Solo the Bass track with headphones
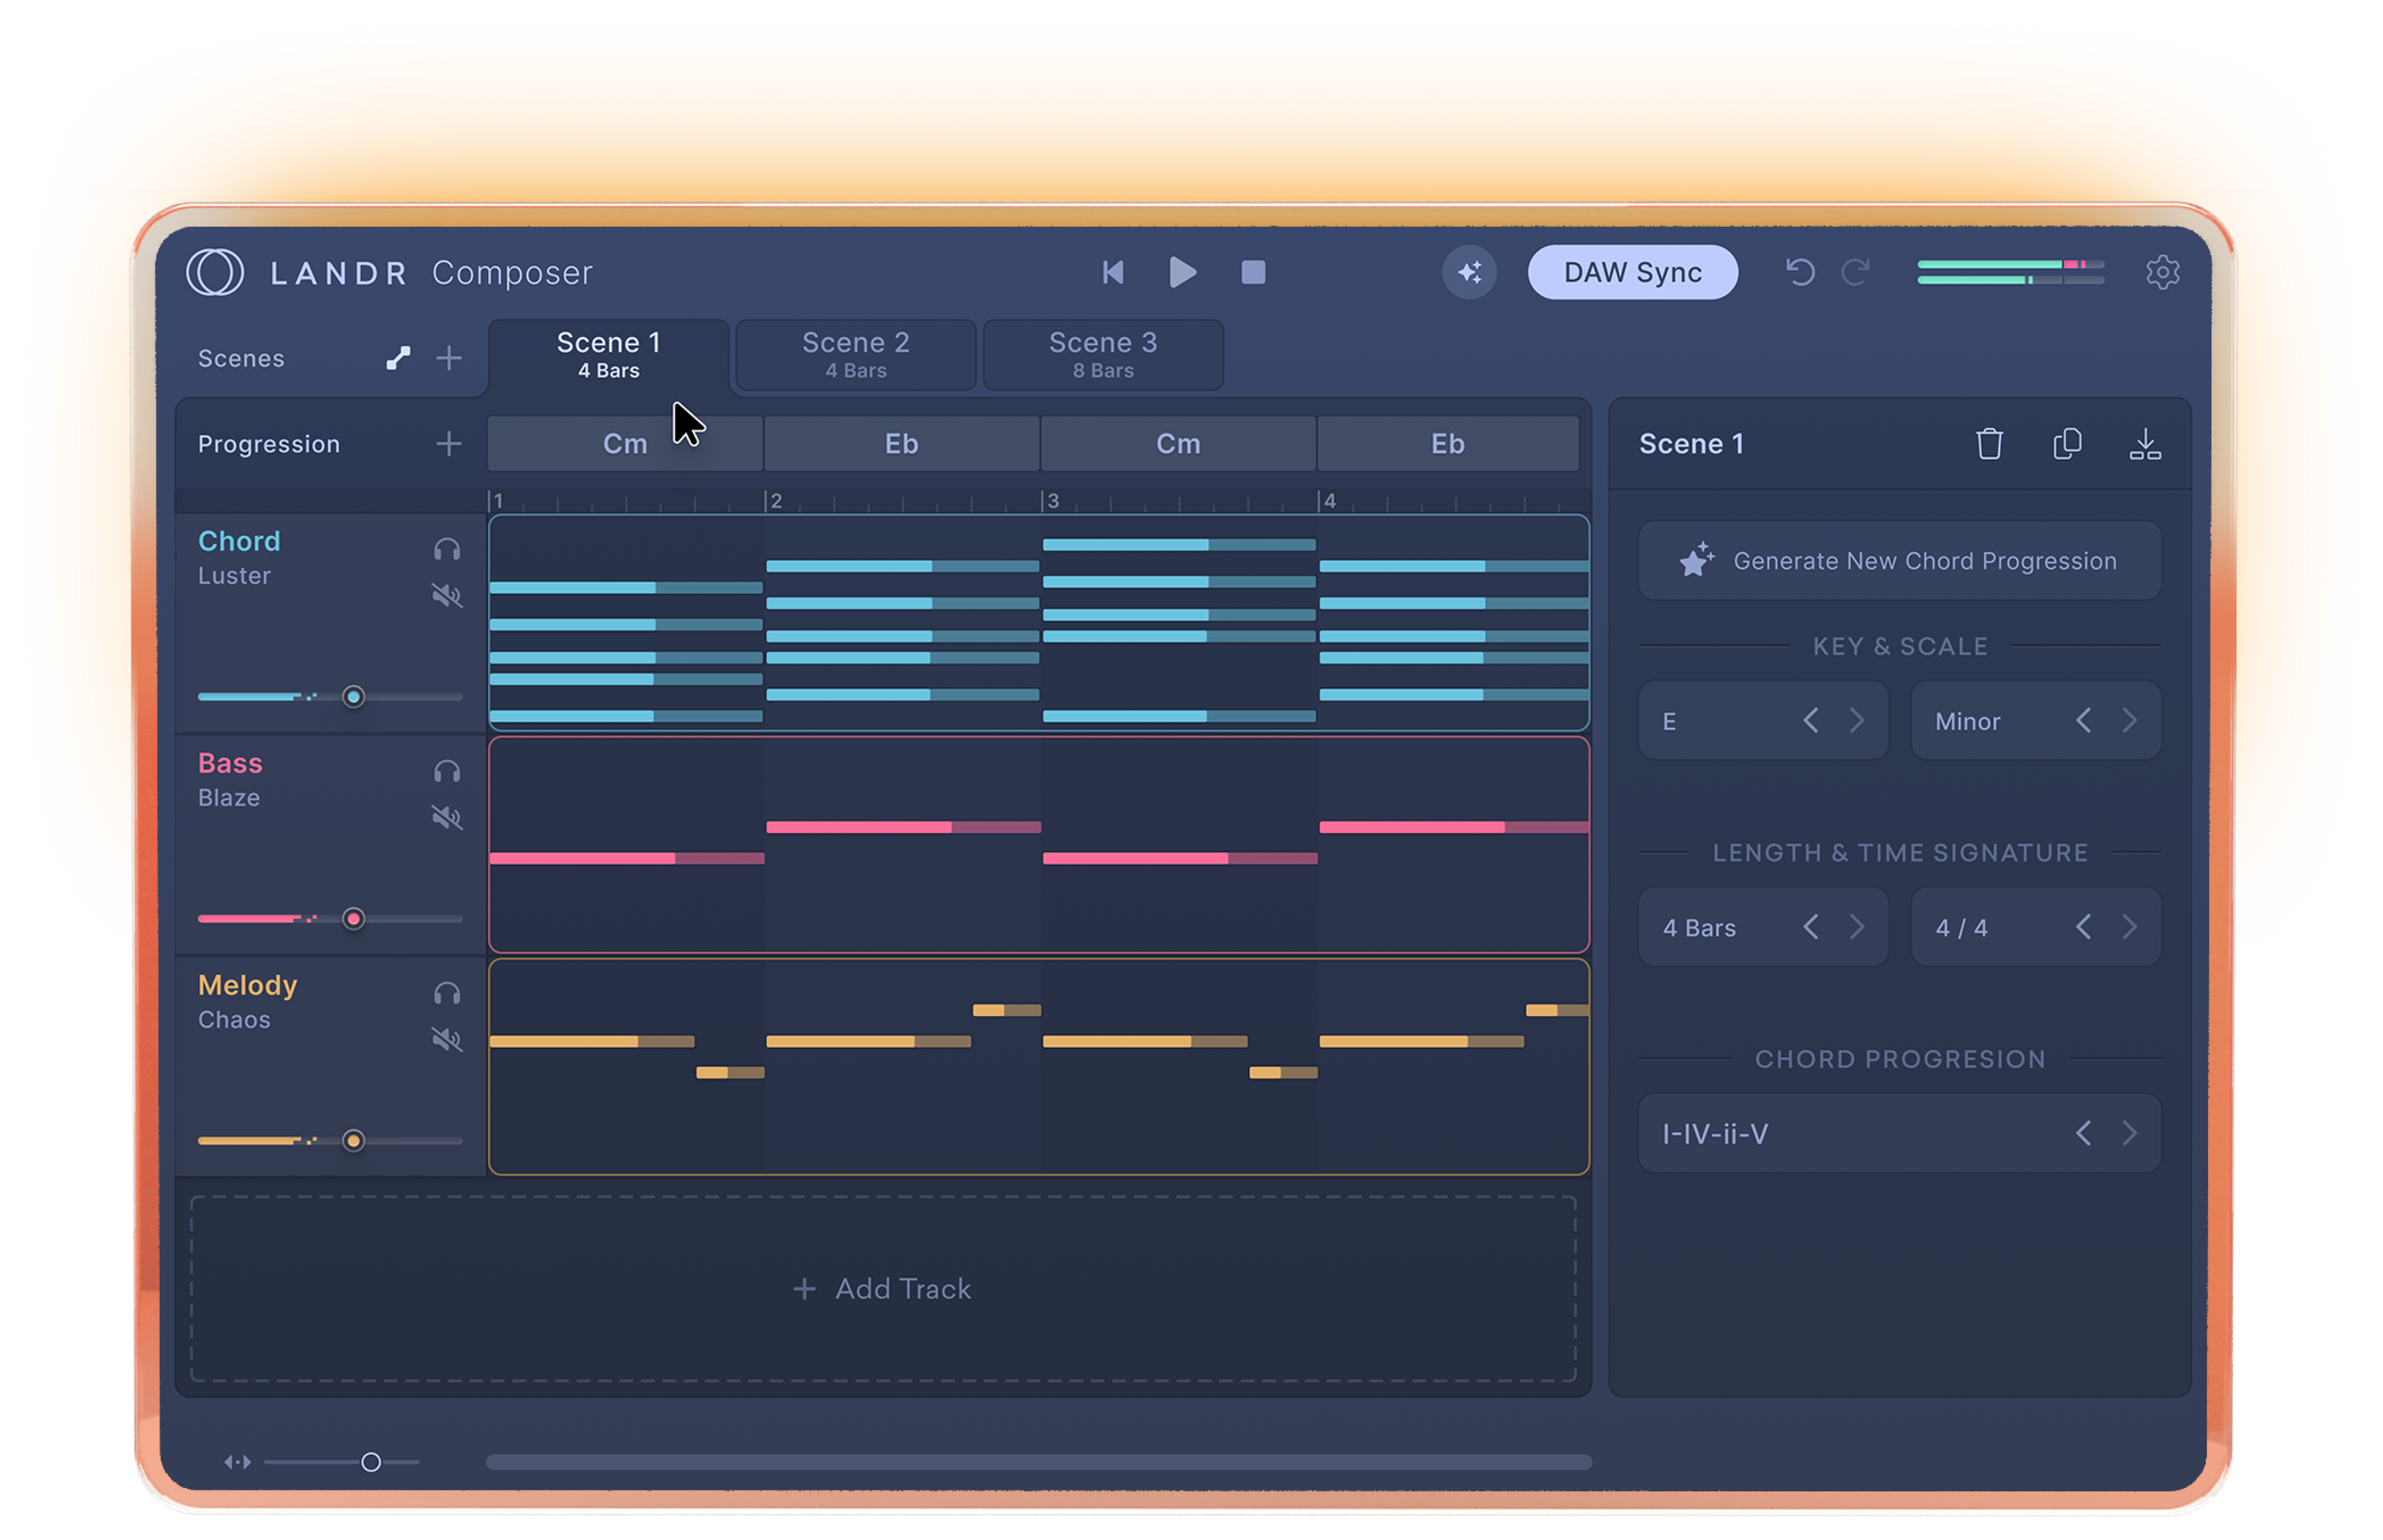This screenshot has width=2383, height=1540. (447, 771)
